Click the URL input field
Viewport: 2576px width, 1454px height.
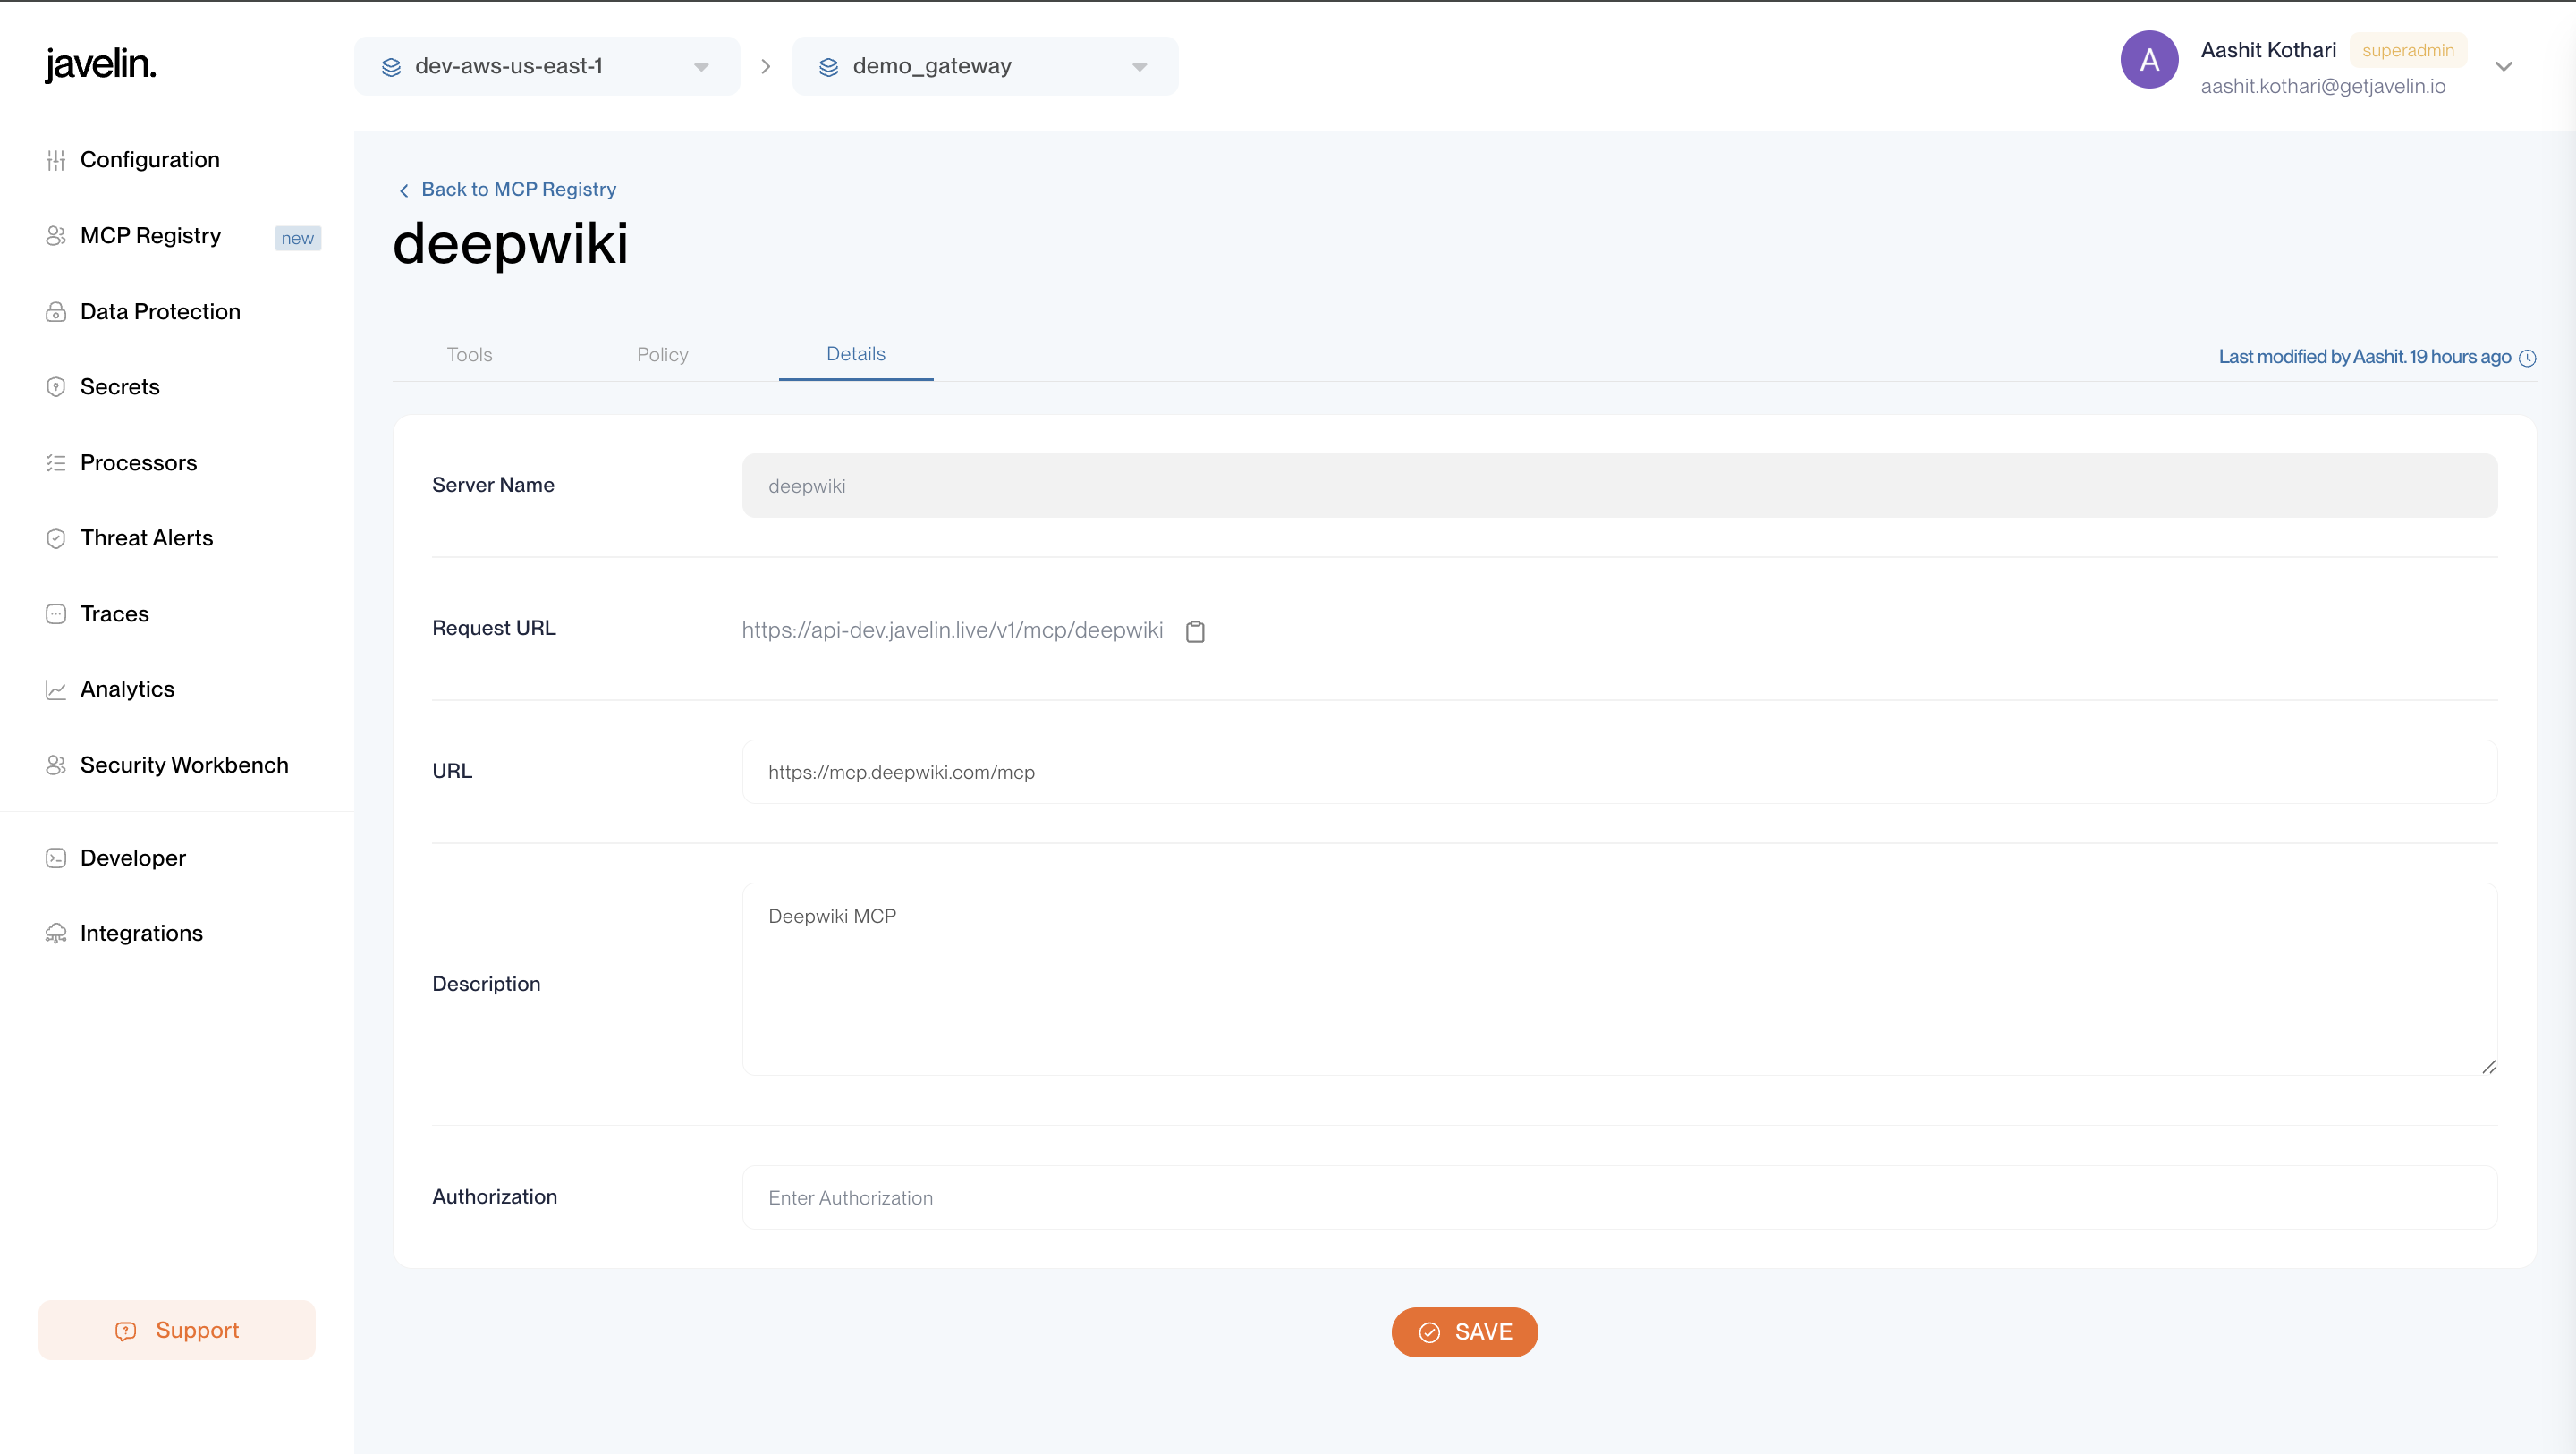tap(1620, 772)
